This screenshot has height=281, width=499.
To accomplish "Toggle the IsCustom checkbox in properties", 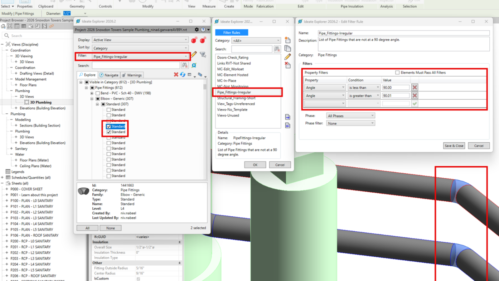I will (x=138, y=279).
